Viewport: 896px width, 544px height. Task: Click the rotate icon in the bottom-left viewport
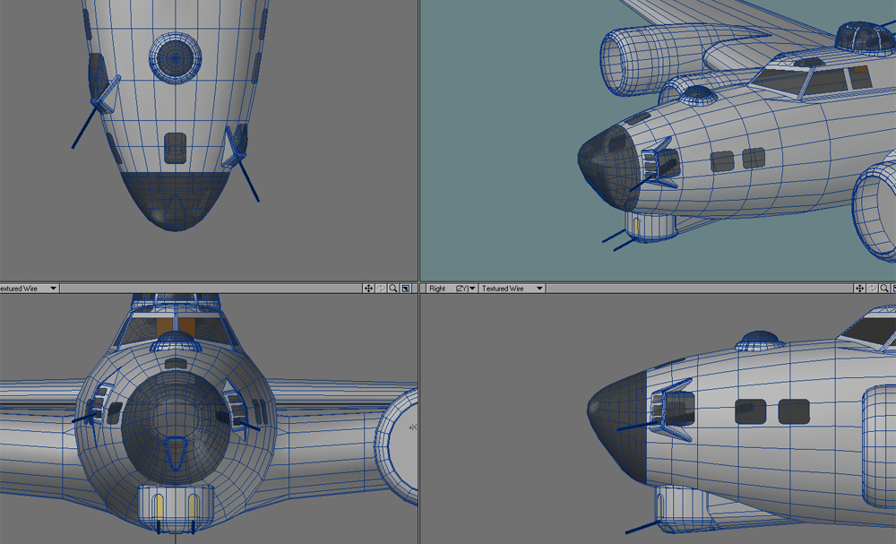click(x=381, y=289)
